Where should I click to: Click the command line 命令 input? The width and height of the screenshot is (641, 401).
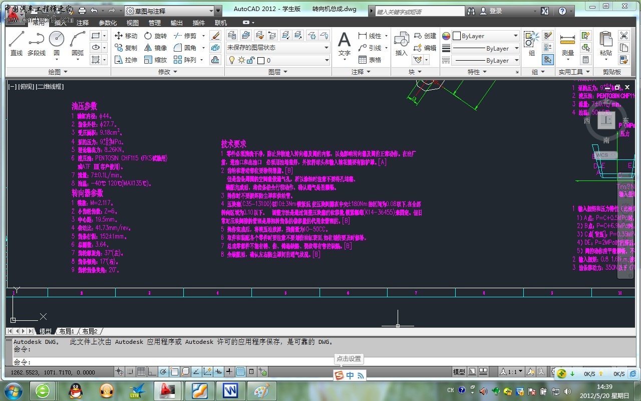(x=320, y=362)
